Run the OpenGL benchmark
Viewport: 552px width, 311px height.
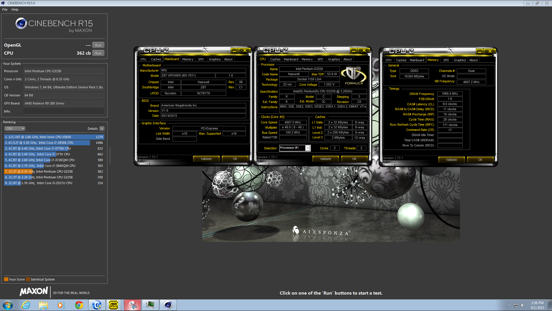click(x=98, y=45)
